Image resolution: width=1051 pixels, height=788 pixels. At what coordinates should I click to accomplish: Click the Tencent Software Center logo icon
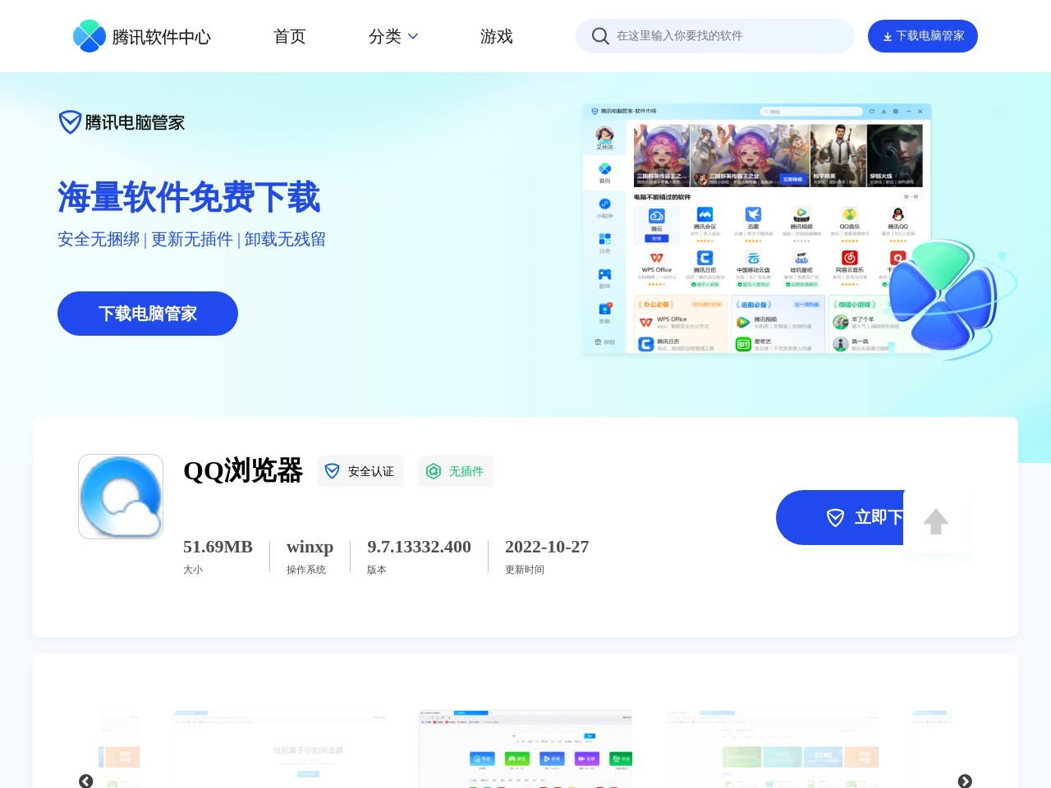coord(89,36)
